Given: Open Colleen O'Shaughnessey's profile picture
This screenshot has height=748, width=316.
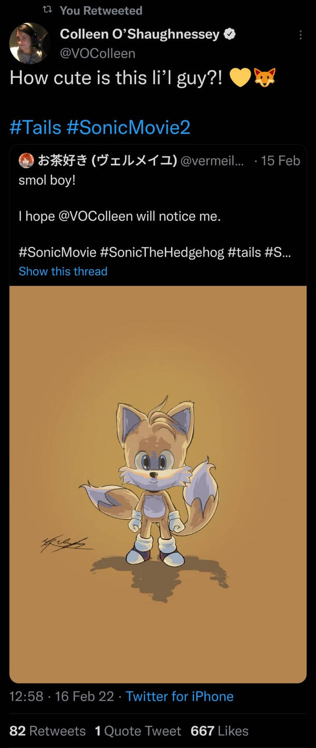Looking at the screenshot, I should point(29,43).
